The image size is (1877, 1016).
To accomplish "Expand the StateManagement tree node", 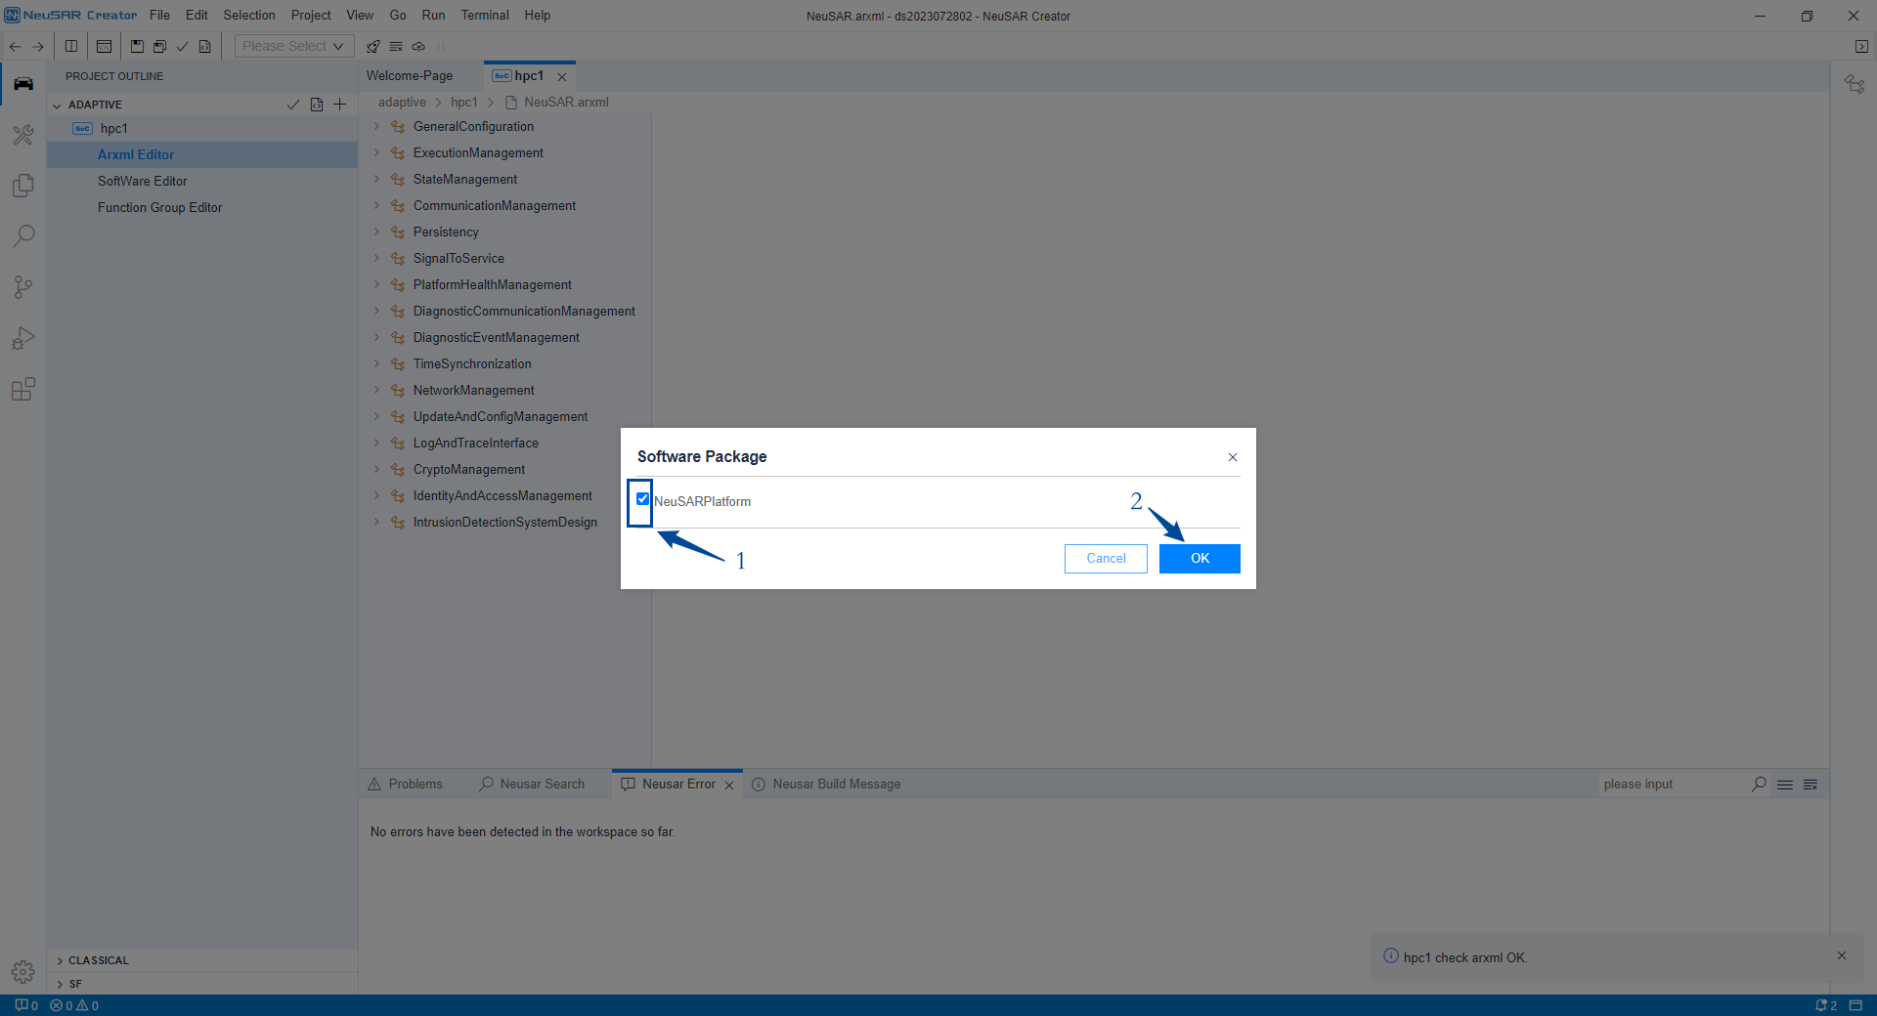I will point(376,179).
